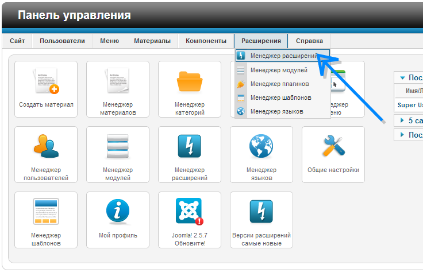Click the Общие настройки tools icon
Viewport: 423px width, 273px height.
click(x=333, y=147)
